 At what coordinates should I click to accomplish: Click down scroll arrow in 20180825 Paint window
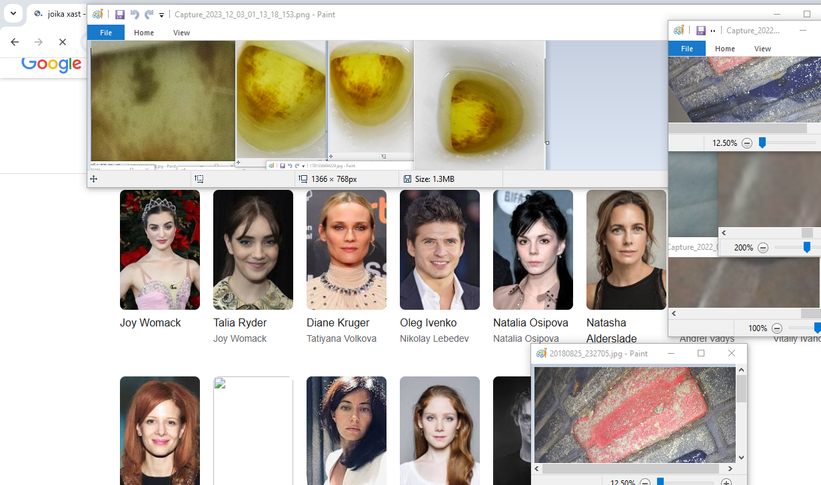(x=741, y=458)
